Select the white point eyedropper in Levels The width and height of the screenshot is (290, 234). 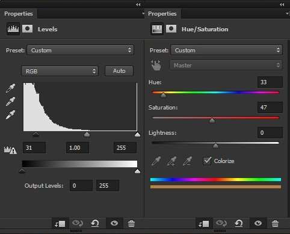(x=10, y=115)
